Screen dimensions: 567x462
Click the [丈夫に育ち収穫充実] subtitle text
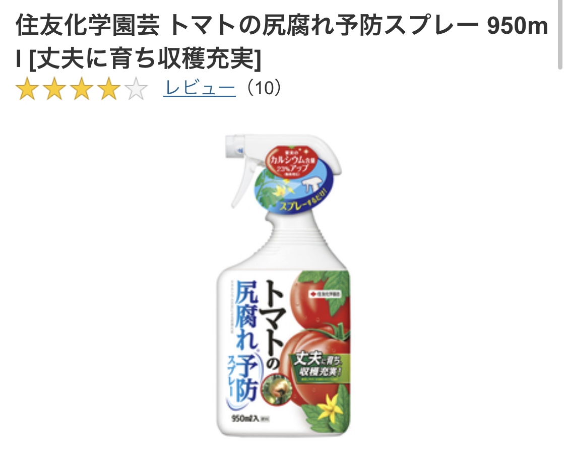coord(145,59)
